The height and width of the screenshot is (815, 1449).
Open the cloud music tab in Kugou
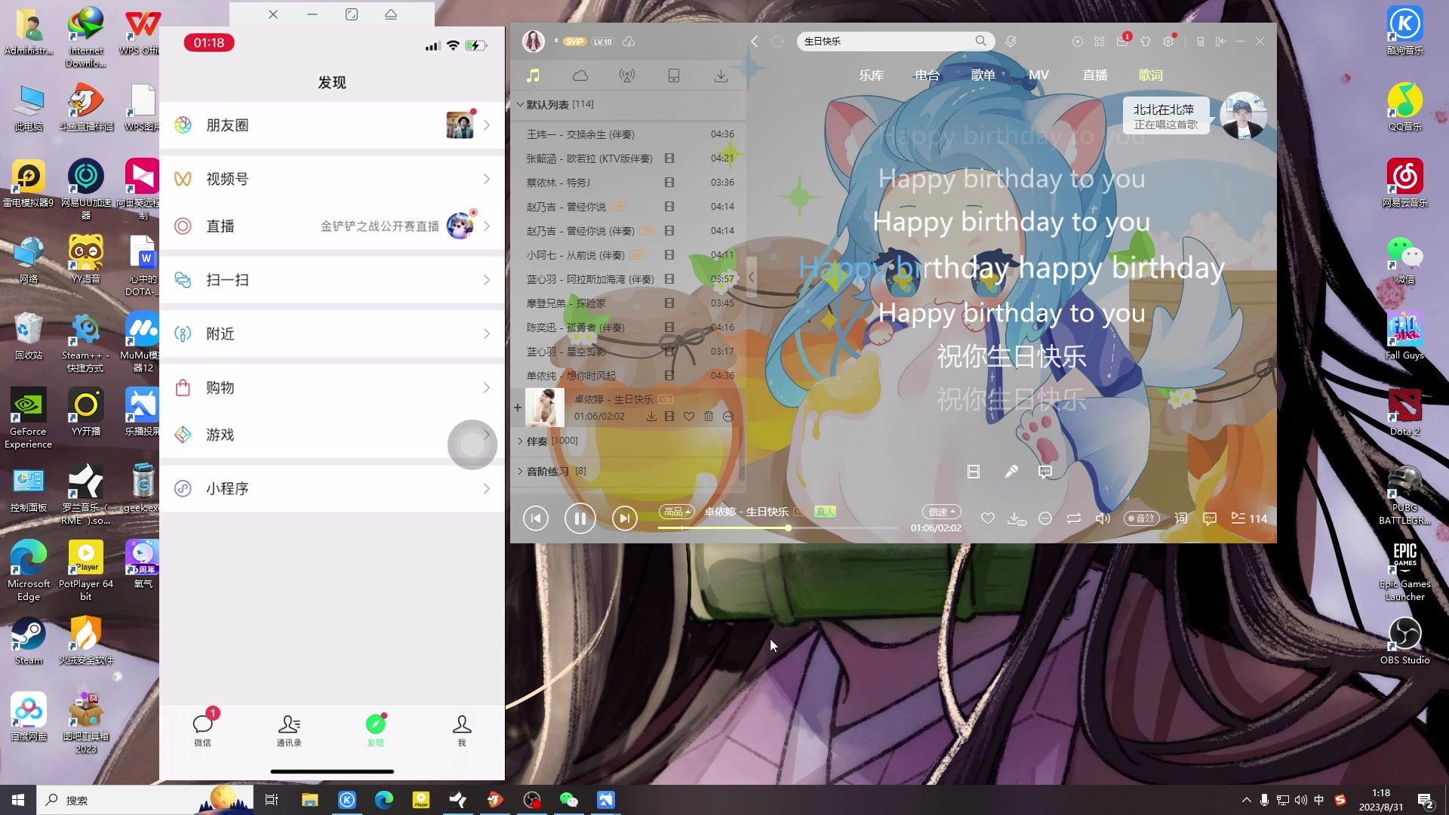point(580,75)
